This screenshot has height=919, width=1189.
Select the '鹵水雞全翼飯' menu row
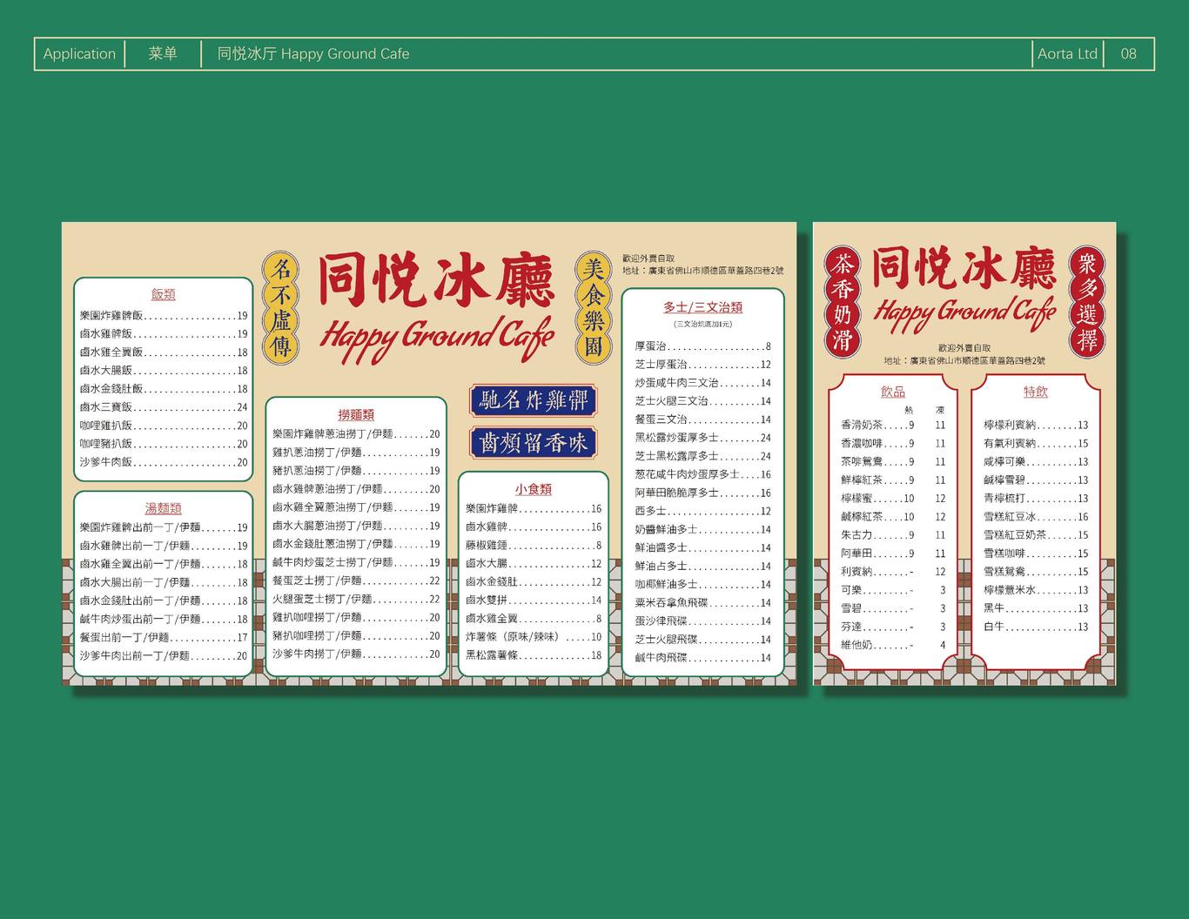(164, 352)
